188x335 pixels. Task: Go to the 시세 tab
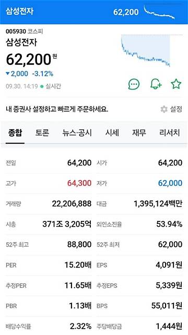[112, 133]
